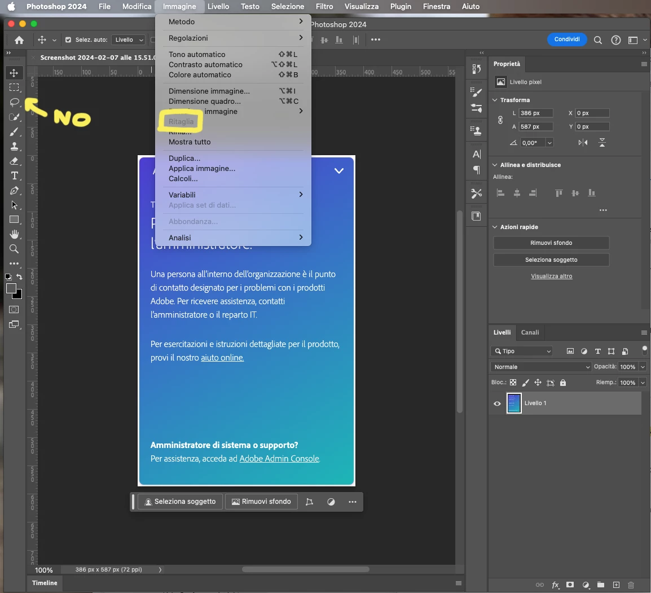
Task: Open the Normale blend mode dropdown
Action: tap(541, 367)
